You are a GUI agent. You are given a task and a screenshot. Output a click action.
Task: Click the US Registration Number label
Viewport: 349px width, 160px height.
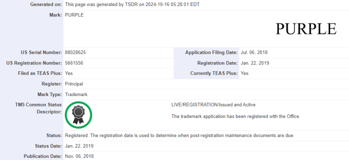click(x=34, y=63)
